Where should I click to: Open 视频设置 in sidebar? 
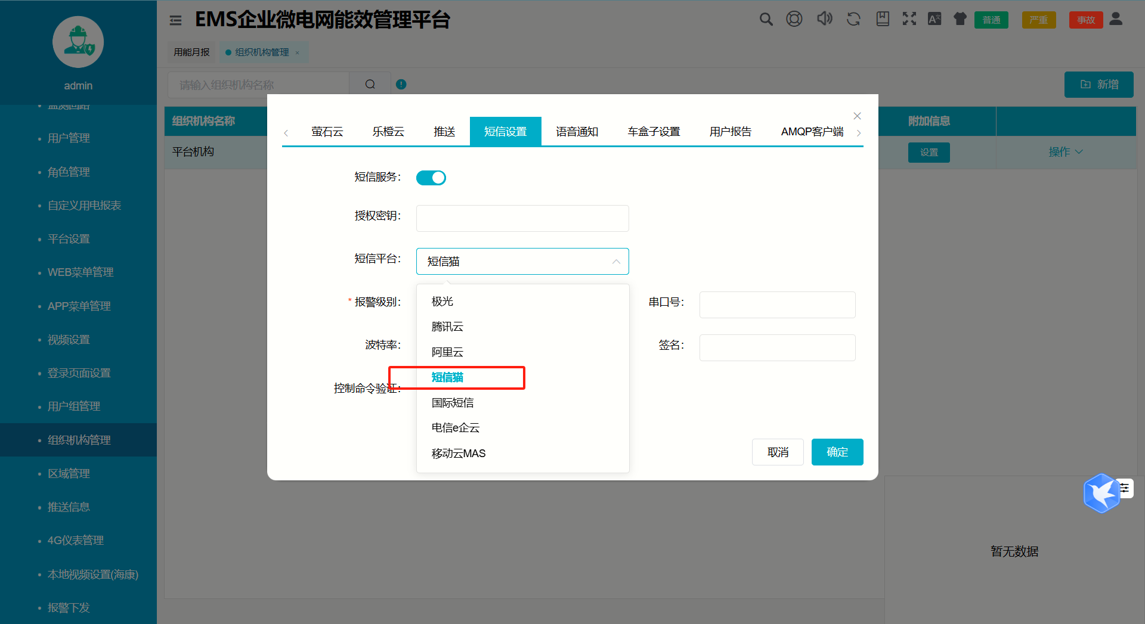pyautogui.click(x=69, y=340)
